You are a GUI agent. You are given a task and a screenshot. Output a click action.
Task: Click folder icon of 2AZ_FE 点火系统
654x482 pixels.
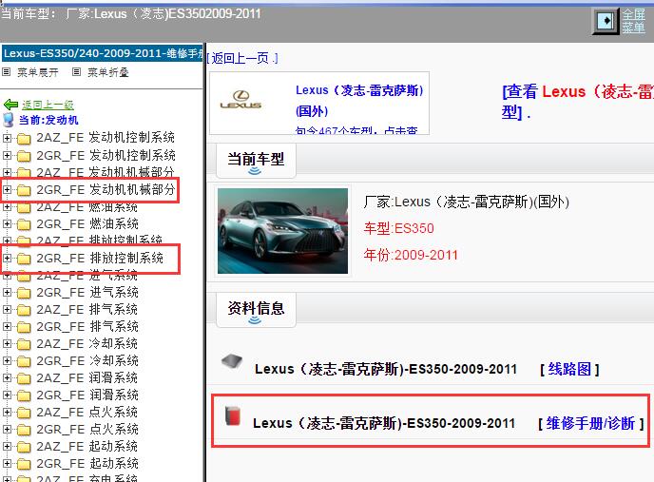click(x=24, y=413)
